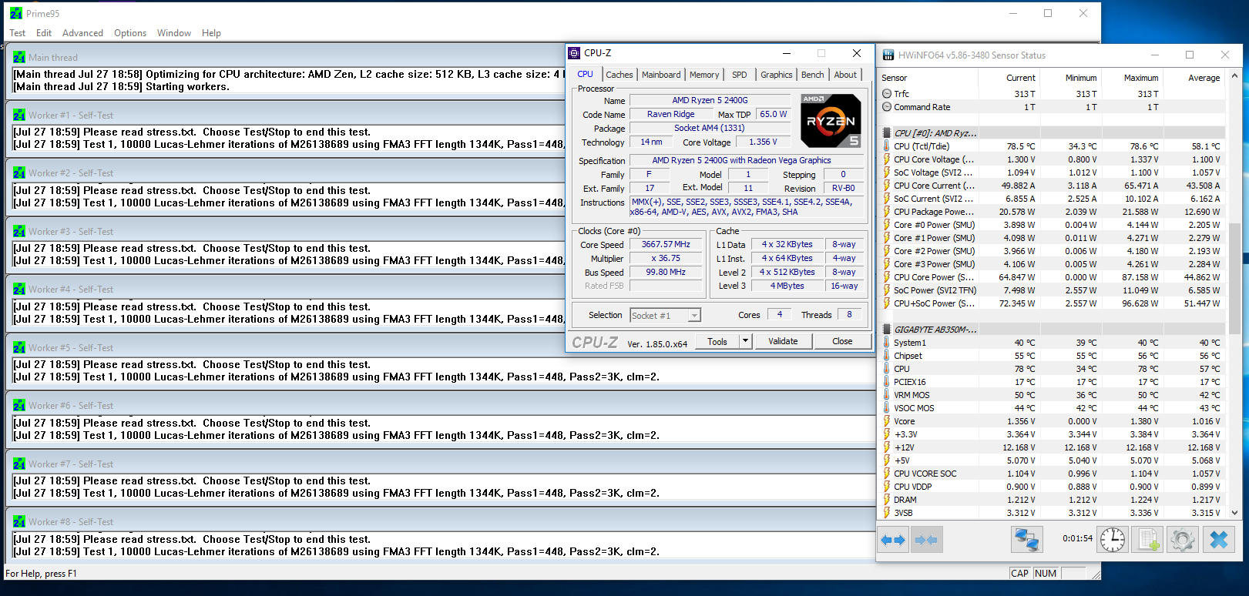Open Prime95 Window menu
This screenshot has height=596, width=1249.
174,33
